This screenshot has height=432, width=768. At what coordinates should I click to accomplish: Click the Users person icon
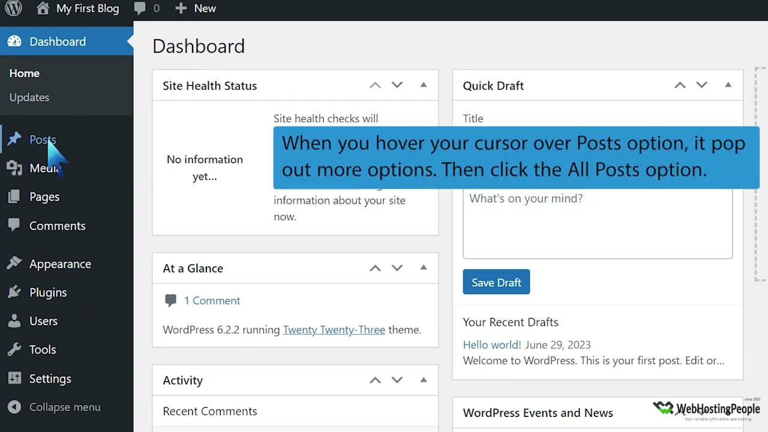click(14, 321)
